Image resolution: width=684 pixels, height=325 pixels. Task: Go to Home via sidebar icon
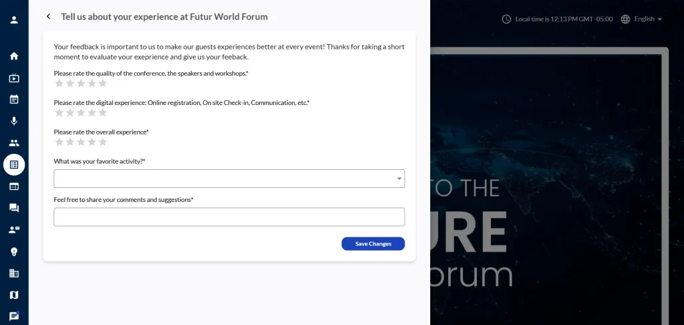tap(14, 56)
